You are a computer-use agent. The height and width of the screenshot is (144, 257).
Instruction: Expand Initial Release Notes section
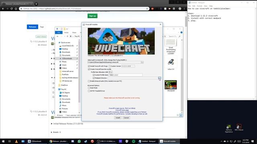(67, 124)
